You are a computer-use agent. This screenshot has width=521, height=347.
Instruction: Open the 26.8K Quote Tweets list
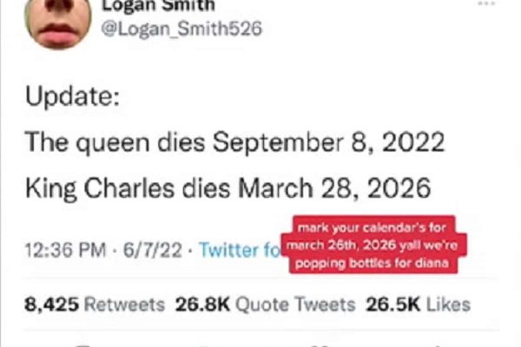[266, 304]
